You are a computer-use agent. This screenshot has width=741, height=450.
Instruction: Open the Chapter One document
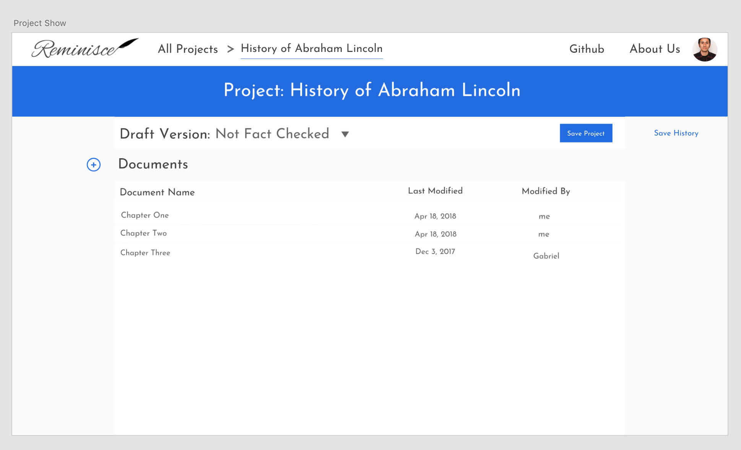click(145, 215)
